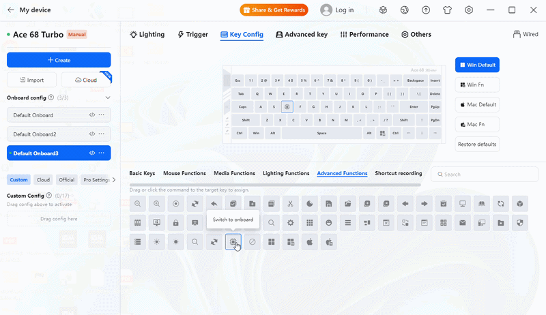Collapse the Onboard config section chevron
The width and height of the screenshot is (546, 315).
(108, 97)
